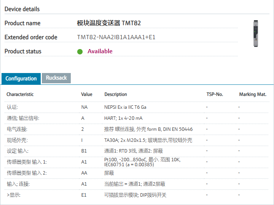
Task: Click the Characteristic column header
Action: pos(20,94)
